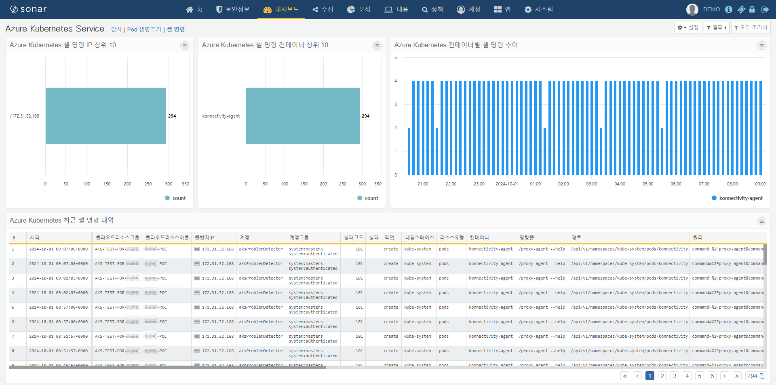The image size is (776, 385).
Task: Open the 대응 menu
Action: click(x=396, y=9)
